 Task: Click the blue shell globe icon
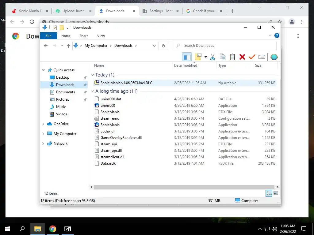pos(274,57)
